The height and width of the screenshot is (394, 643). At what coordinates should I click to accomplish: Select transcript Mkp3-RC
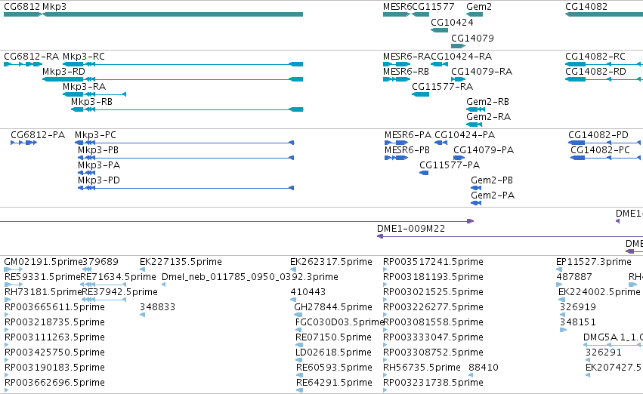click(x=84, y=56)
